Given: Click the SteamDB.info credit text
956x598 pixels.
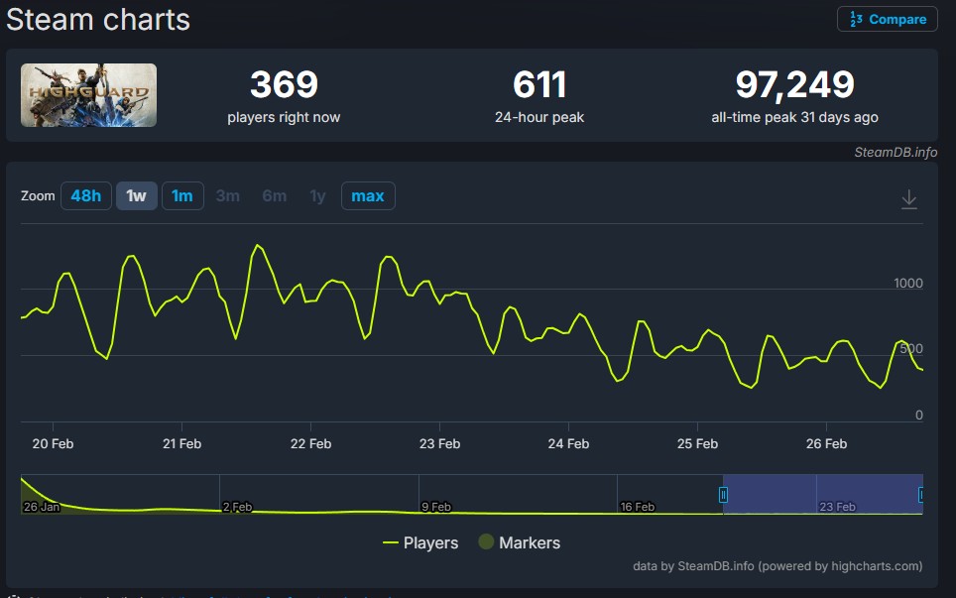Looking at the screenshot, I should point(895,152).
